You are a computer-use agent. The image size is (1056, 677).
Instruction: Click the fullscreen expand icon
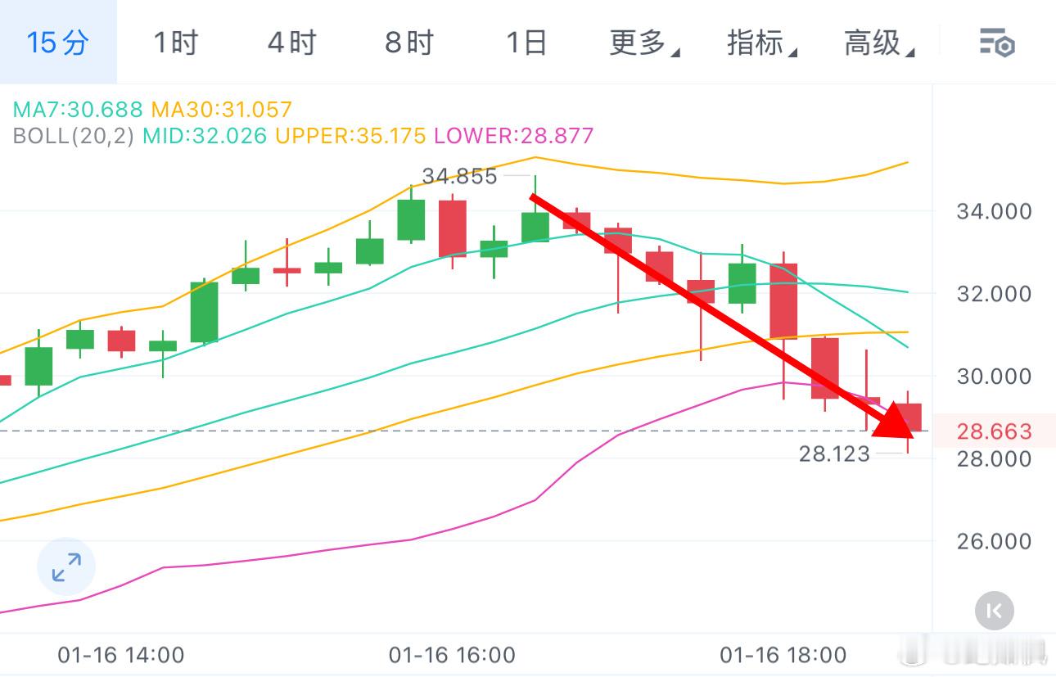(x=65, y=566)
